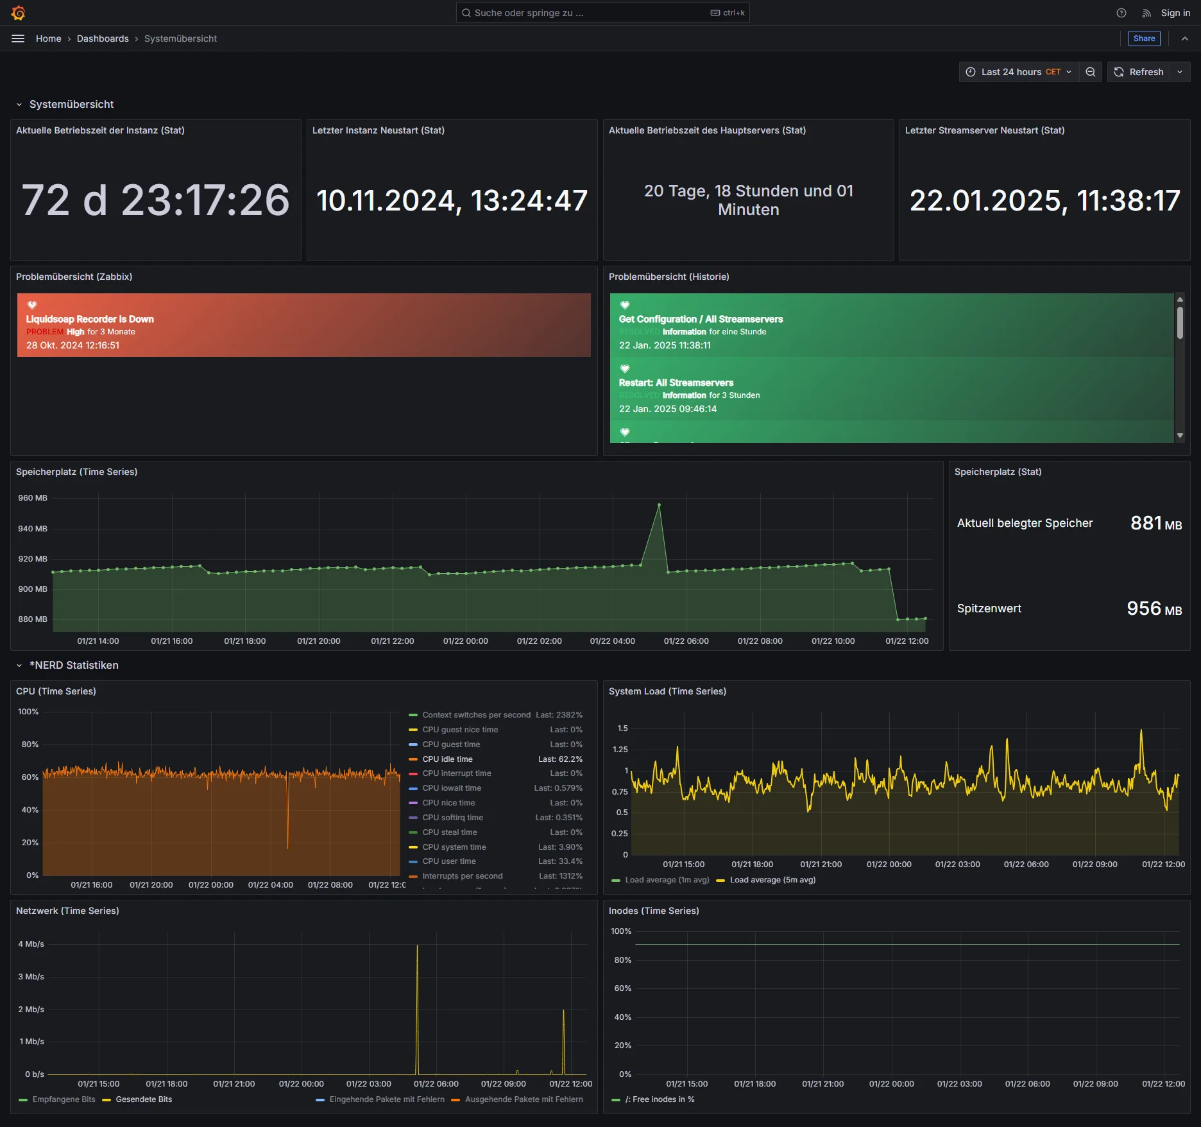Open Letzter Instanz Neustart panel title
Viewport: 1201px width, 1127px height.
coord(379,130)
